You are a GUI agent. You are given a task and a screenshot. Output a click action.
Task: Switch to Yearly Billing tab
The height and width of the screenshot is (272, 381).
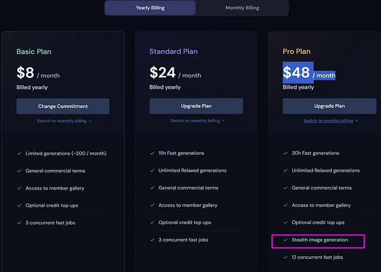click(150, 8)
